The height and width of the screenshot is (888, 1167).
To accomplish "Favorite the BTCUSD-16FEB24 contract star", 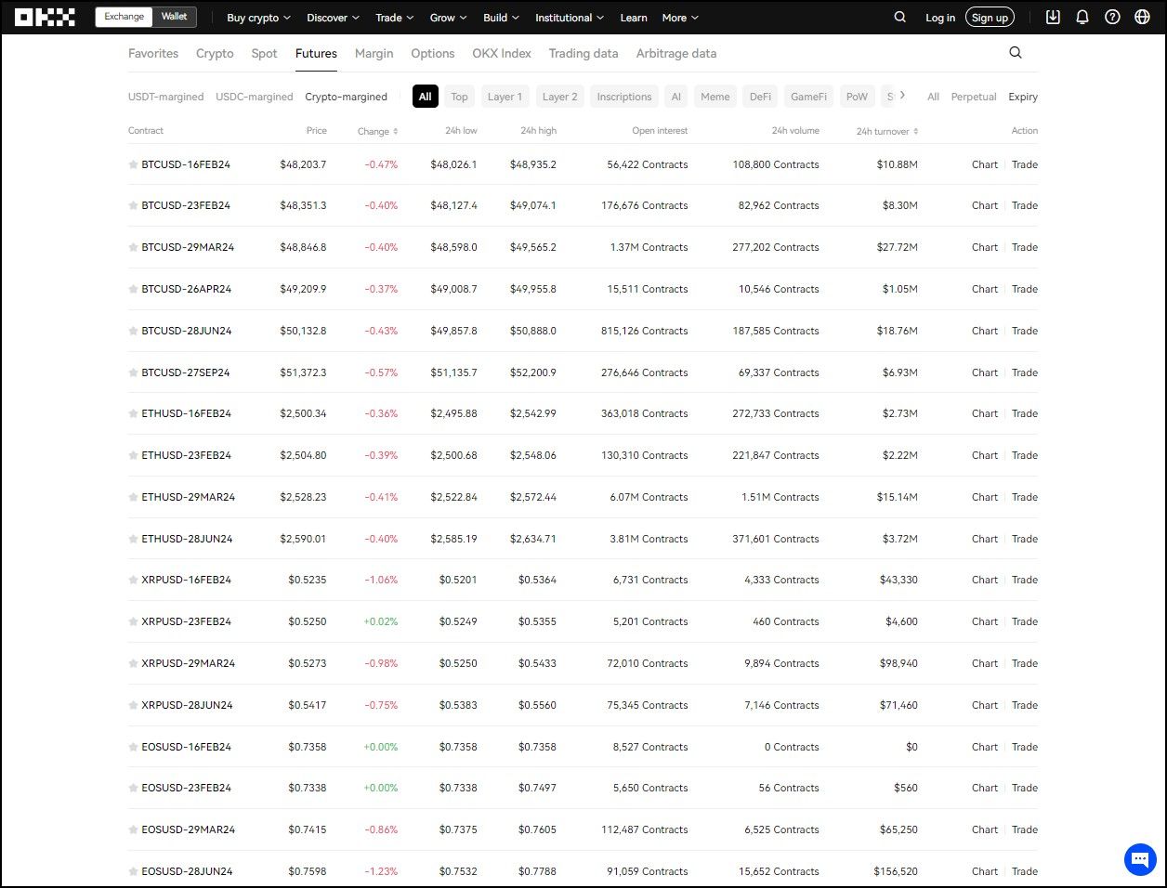I will click(133, 164).
